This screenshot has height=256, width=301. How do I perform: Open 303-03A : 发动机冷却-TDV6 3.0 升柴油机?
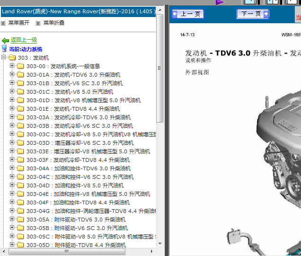79,117
